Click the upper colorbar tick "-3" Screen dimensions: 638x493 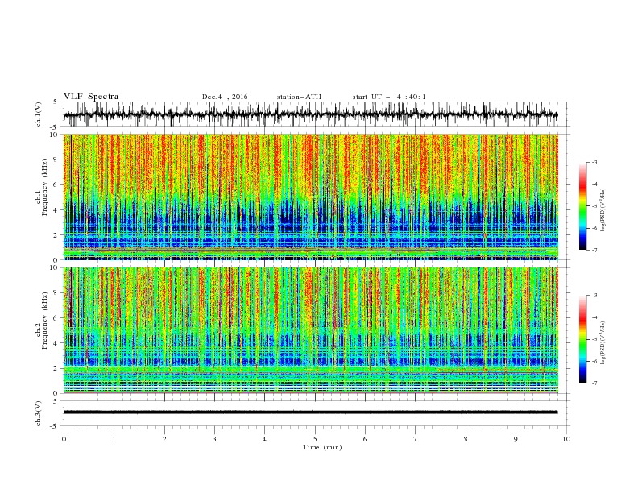(x=594, y=162)
